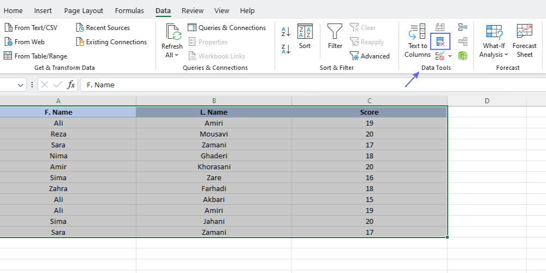The height and width of the screenshot is (273, 546).
Task: Click the Text to Columns icon
Action: (x=418, y=40)
